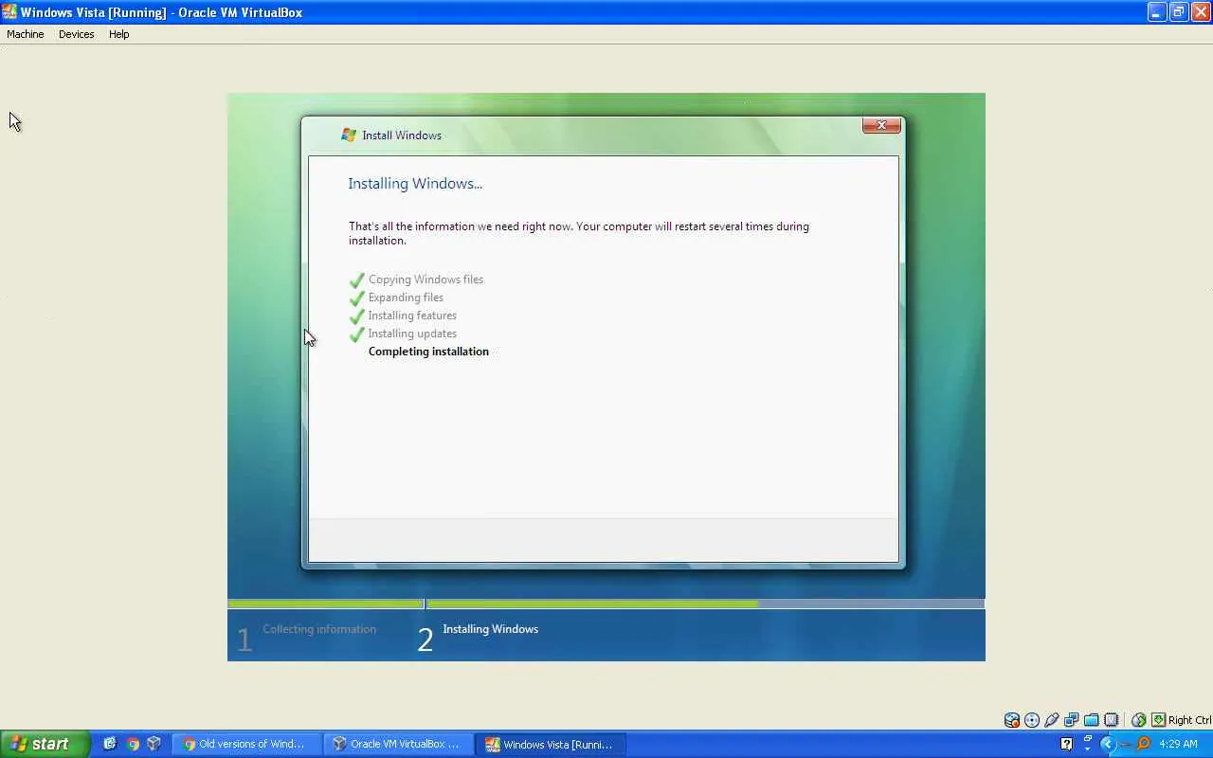The height and width of the screenshot is (758, 1213).
Task: Click the keyboard capture green arrow icon
Action: click(x=1158, y=720)
